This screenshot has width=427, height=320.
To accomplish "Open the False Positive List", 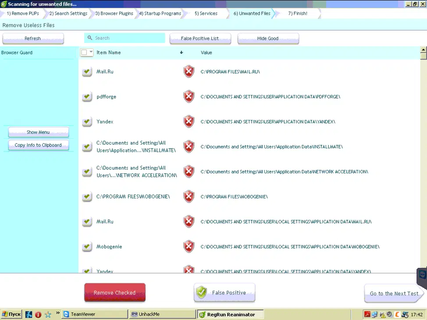I will tap(200, 39).
